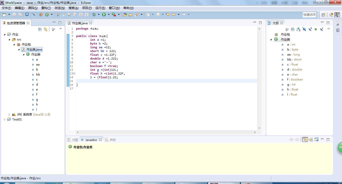This screenshot has width=342, height=184.
Task: Collapse 作业类 class in Outline
Action: click(271, 39)
